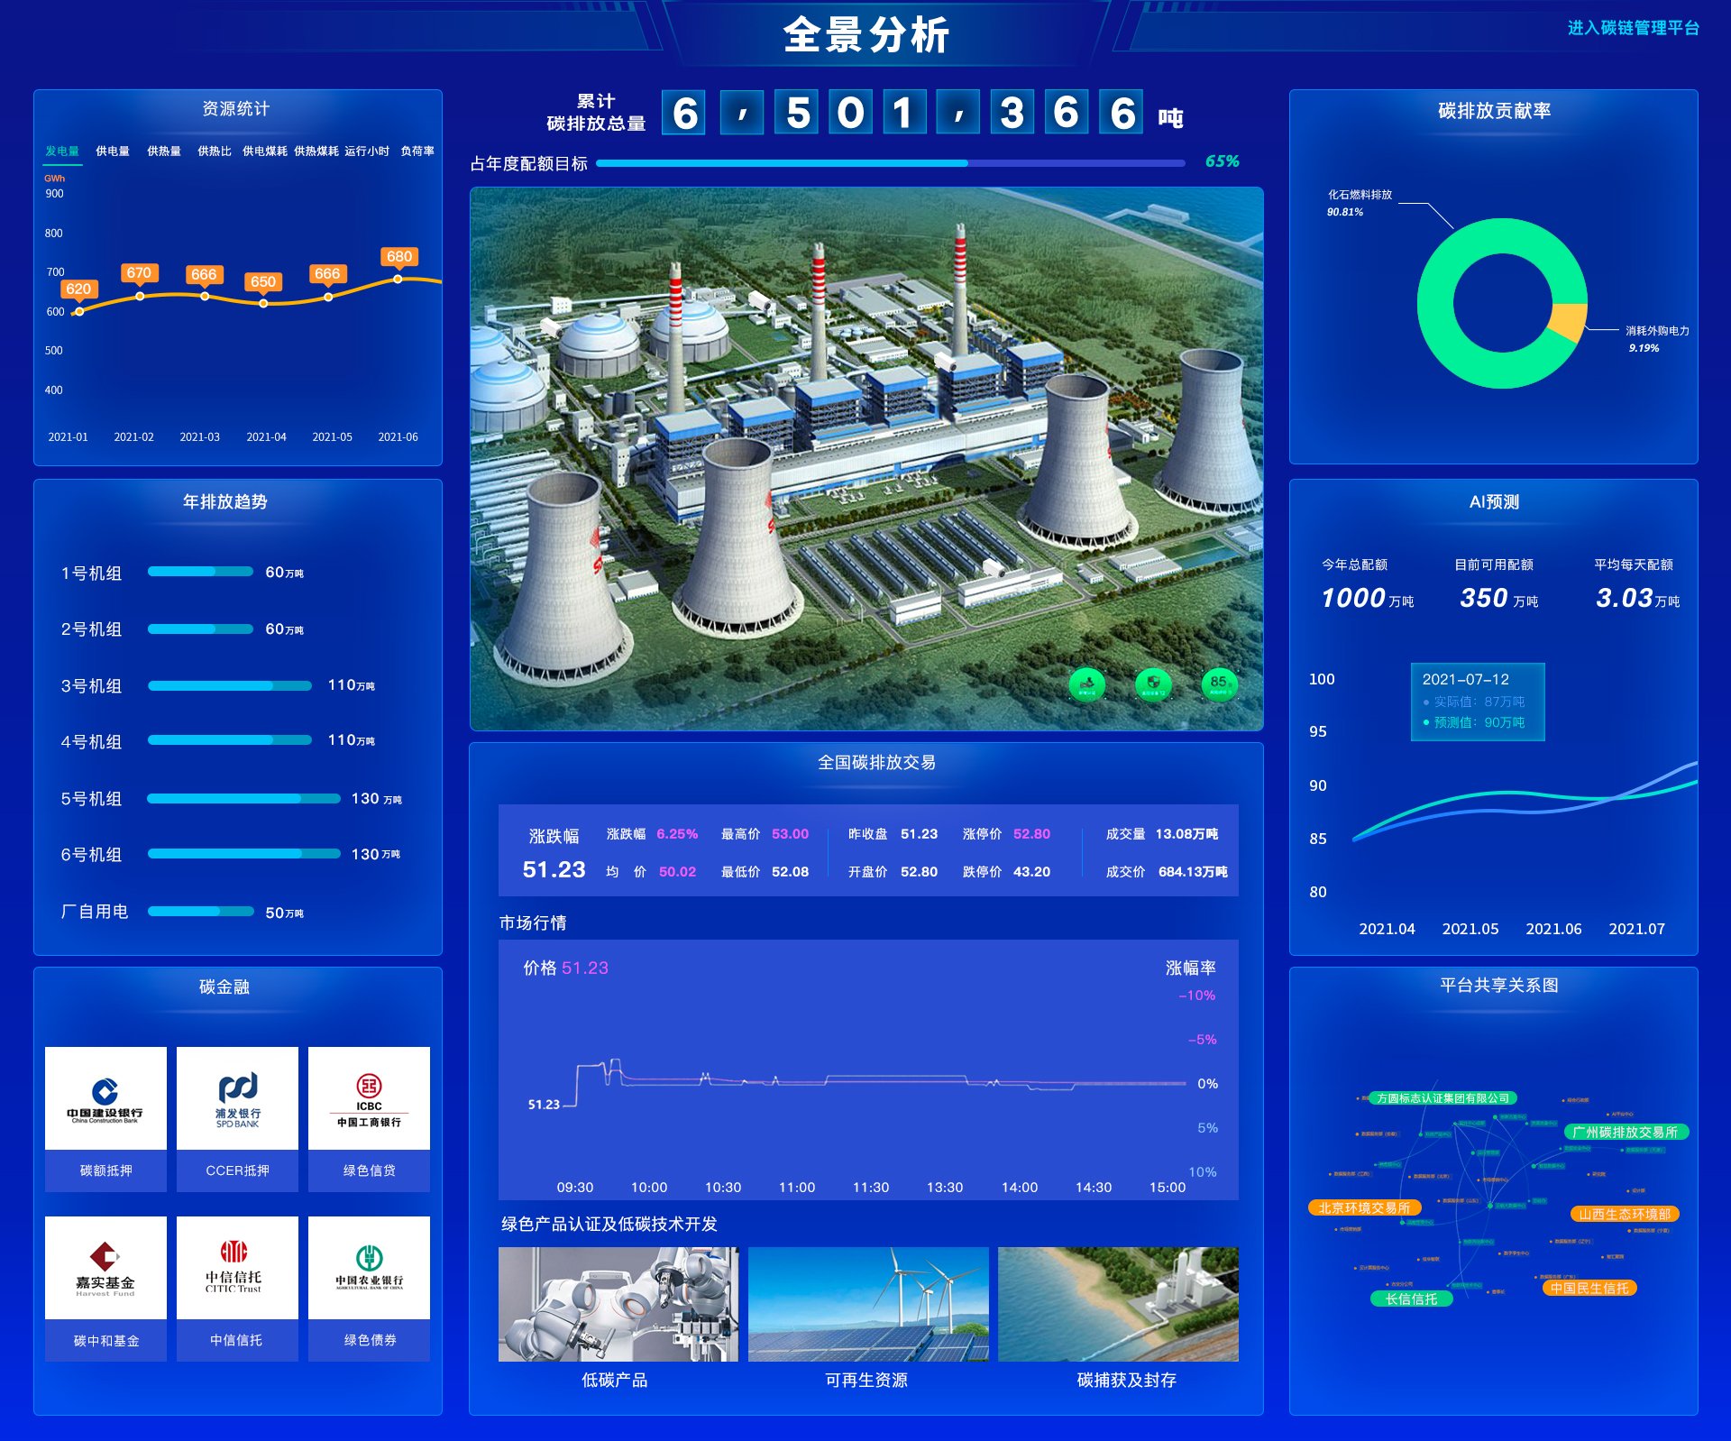Click 北京环境交易所 node in relationship graph
This screenshot has height=1441, width=1731.
pos(1363,1208)
